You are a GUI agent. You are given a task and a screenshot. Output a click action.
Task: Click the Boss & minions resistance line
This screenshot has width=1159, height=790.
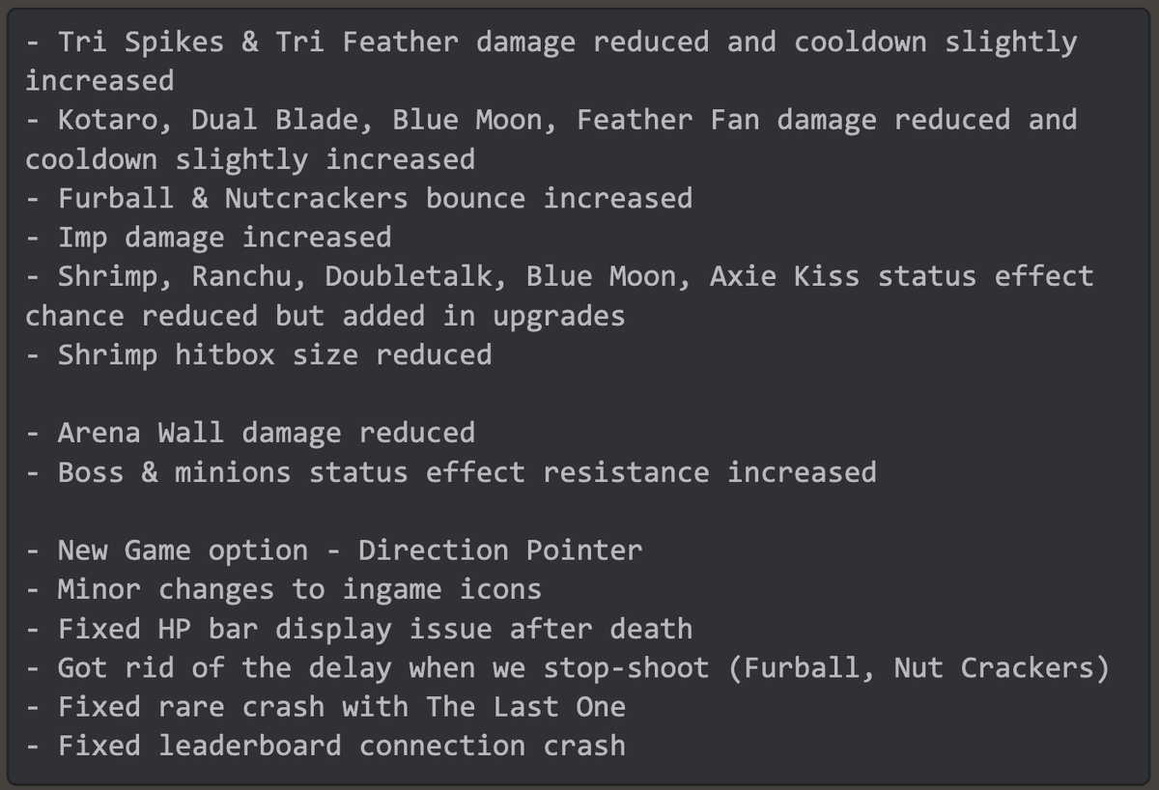pos(451,472)
